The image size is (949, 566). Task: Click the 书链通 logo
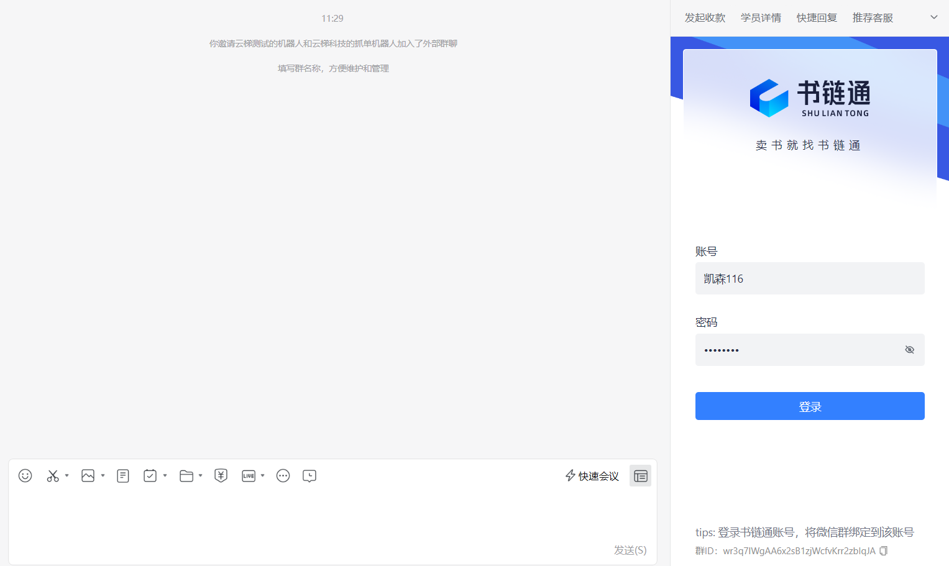click(x=809, y=98)
